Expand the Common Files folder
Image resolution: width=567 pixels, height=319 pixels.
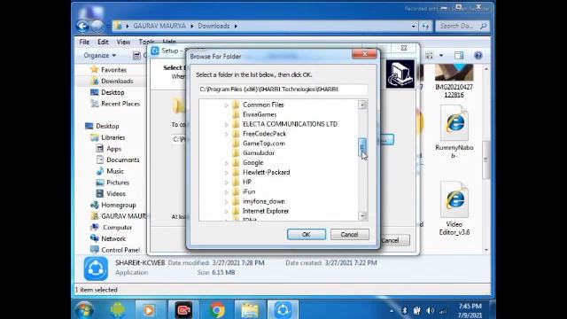coord(227,105)
